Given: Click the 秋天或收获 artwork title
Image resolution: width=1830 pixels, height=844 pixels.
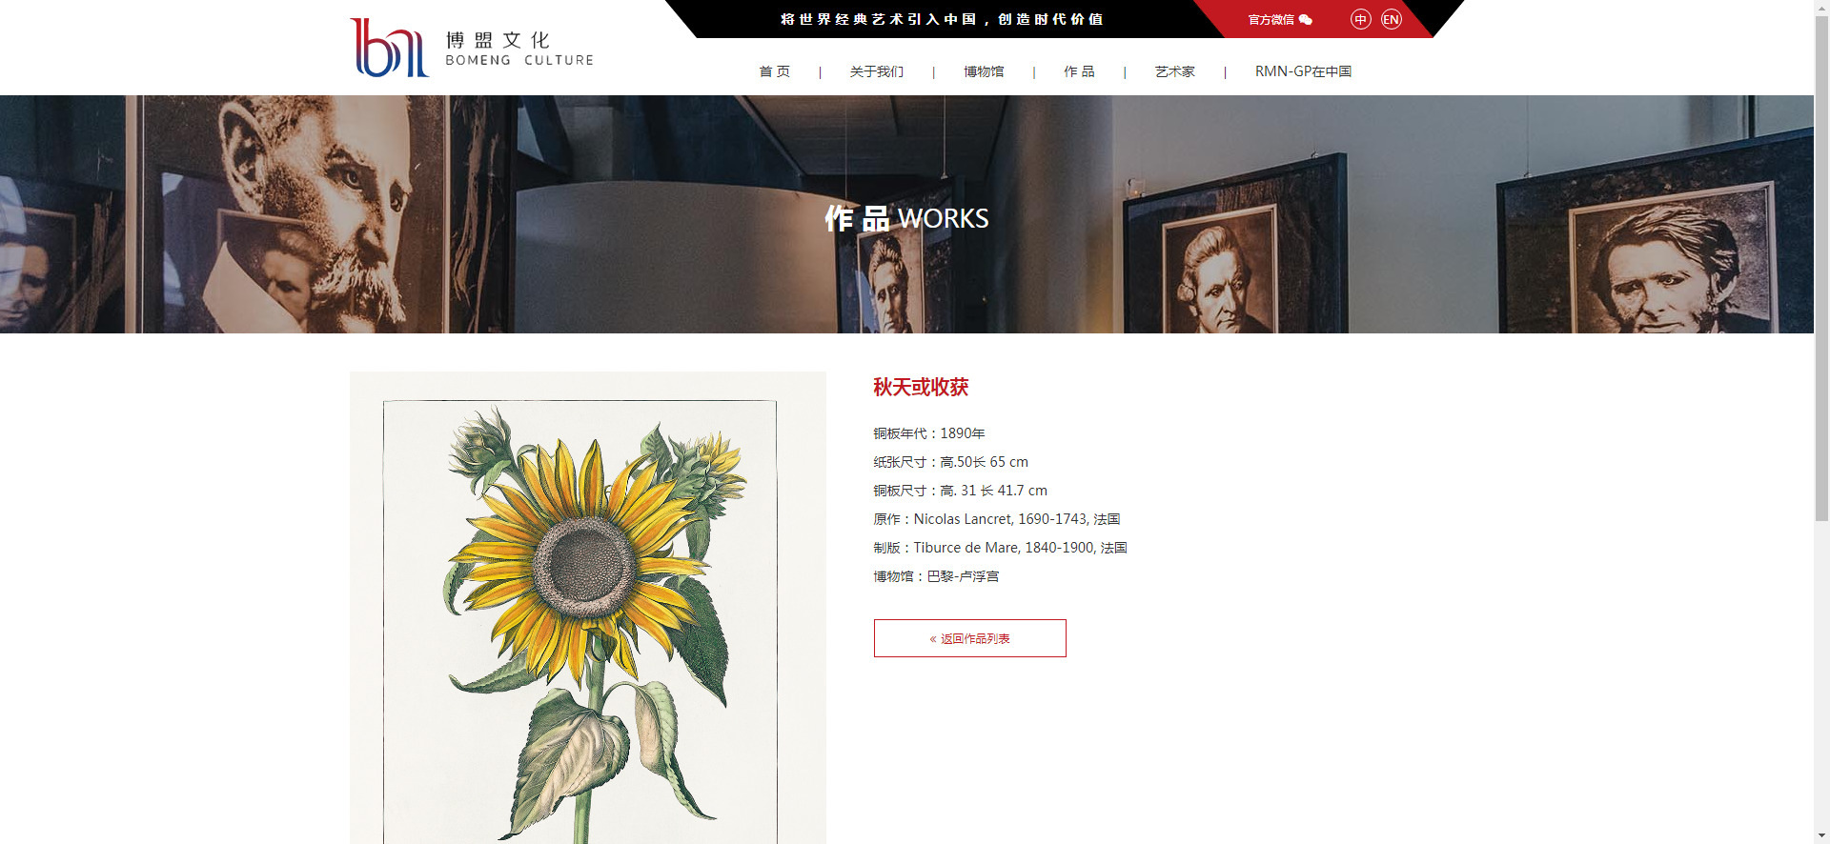Looking at the screenshot, I should [x=921, y=387].
